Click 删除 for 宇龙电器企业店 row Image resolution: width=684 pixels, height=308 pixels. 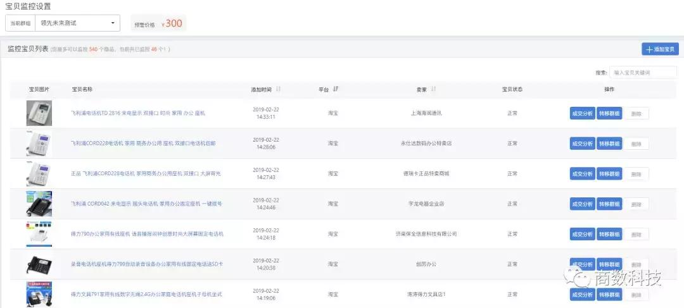click(636, 204)
